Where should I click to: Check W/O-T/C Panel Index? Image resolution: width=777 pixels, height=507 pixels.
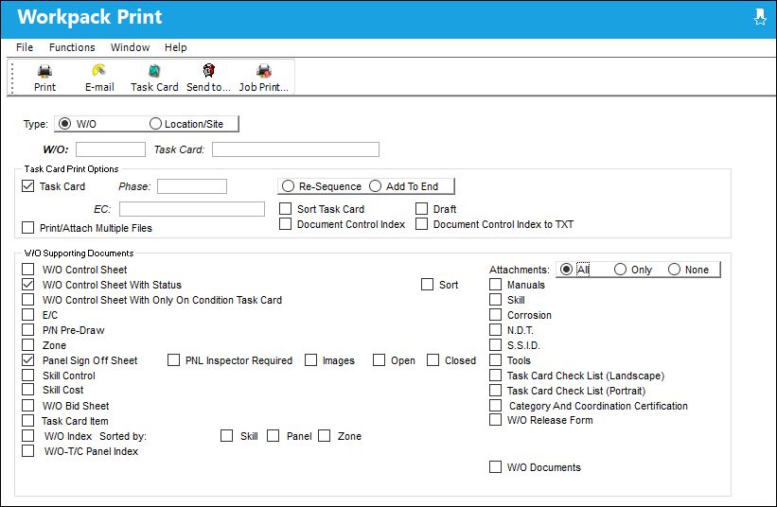28,451
